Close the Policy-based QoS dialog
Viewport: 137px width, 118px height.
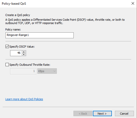[x=133, y=3]
